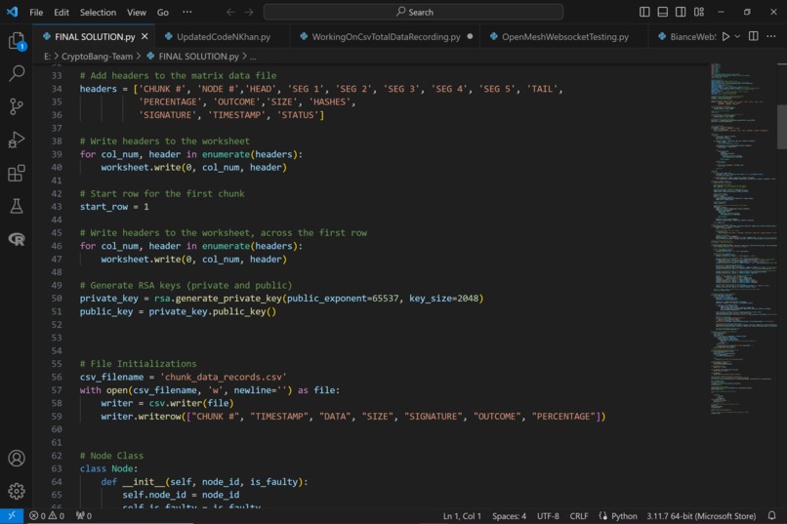Open the Go menu
This screenshot has width=787, height=524.
tap(163, 12)
